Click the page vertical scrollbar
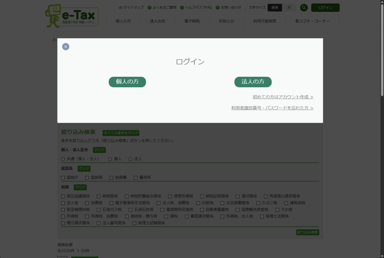This screenshot has width=384, height=258. coord(381,112)
